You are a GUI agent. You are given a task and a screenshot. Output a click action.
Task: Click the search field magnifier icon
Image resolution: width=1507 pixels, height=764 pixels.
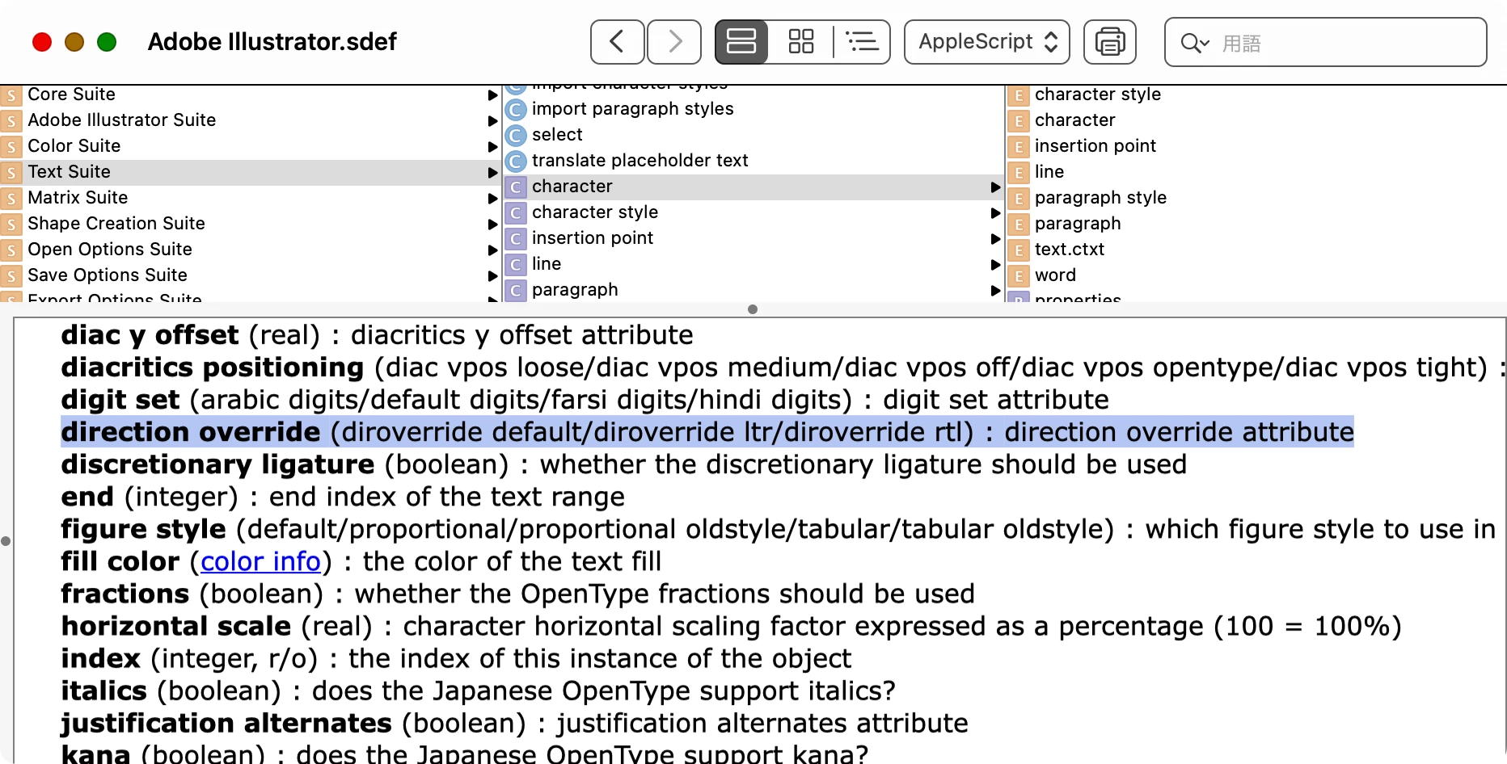(x=1194, y=43)
